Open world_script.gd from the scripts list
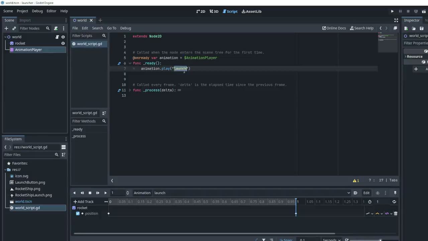Screen dimensions: 428x241 click(x=89, y=44)
